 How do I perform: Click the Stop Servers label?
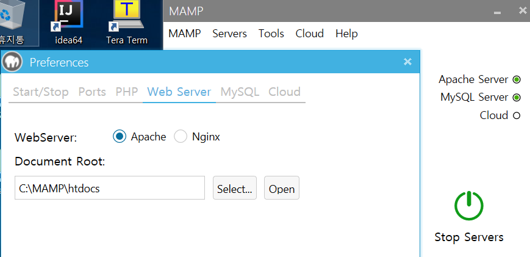[x=469, y=237]
